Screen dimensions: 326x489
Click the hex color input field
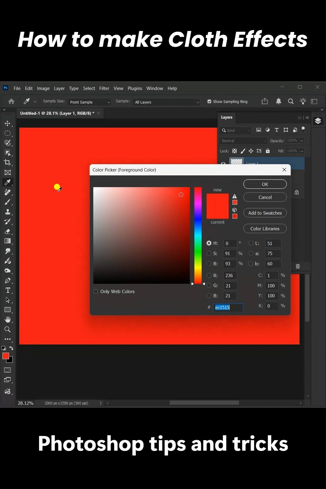pos(228,307)
